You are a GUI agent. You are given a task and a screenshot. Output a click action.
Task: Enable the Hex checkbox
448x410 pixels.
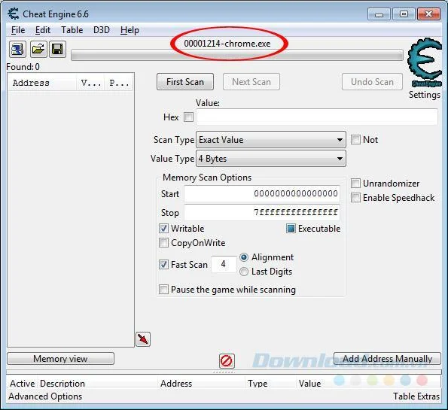coord(188,117)
